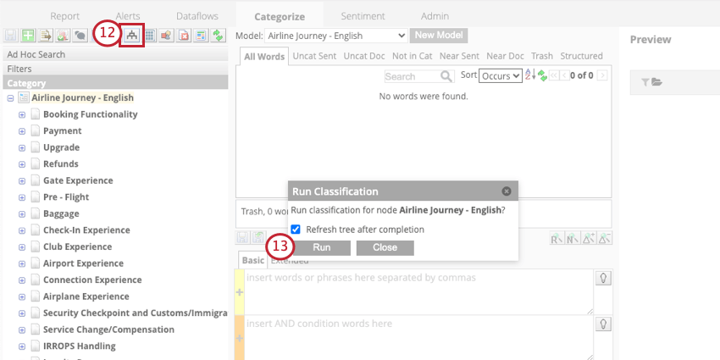Screen dimensions: 720x360
Task: Open the Sort by Occurs dropdown
Action: pyautogui.click(x=501, y=75)
